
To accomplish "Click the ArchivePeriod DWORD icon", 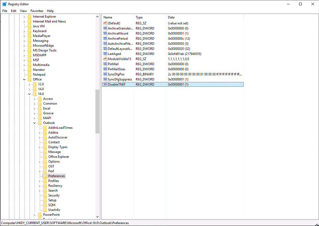I will 105,38.
